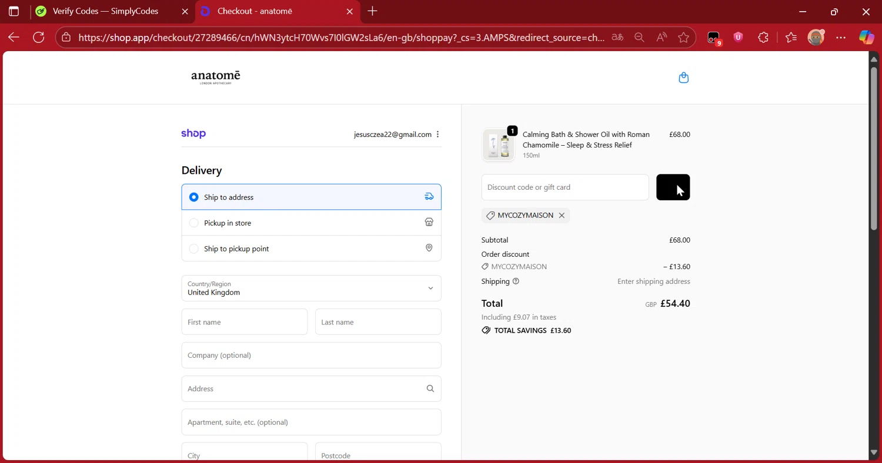The width and height of the screenshot is (882, 463).
Task: Close the Verify Codes SimplyCodes tab
Action: tap(185, 11)
